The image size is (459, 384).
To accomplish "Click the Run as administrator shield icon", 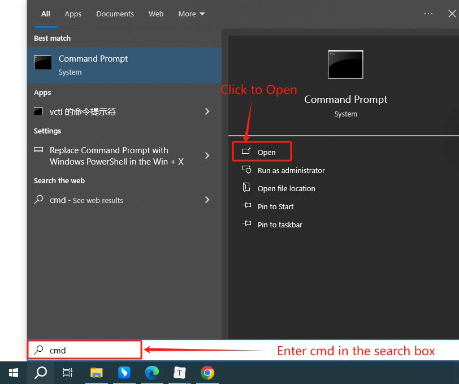I will pos(246,170).
